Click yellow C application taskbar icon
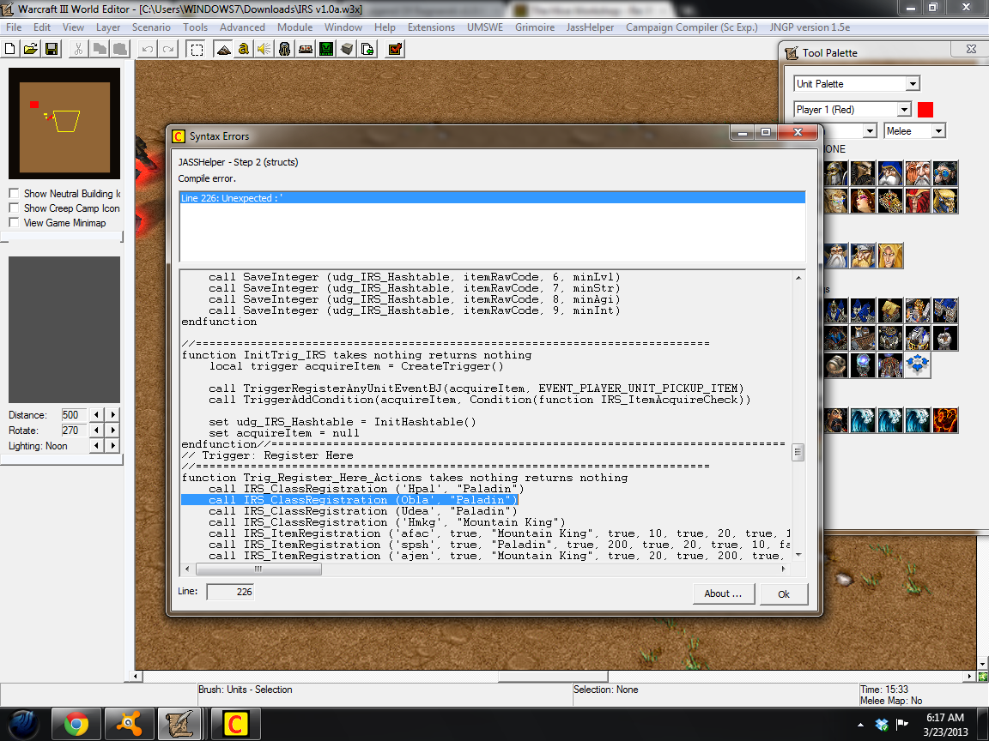 [235, 724]
